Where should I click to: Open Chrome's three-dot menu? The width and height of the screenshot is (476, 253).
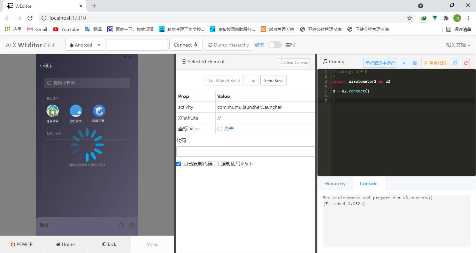468,18
